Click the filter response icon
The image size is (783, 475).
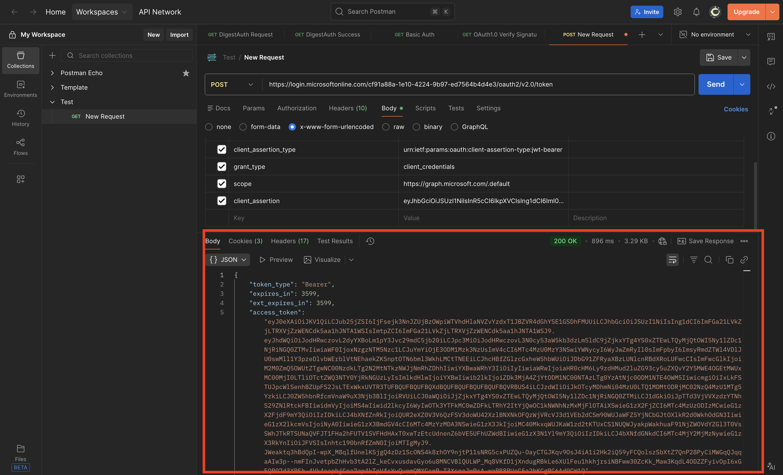point(694,260)
